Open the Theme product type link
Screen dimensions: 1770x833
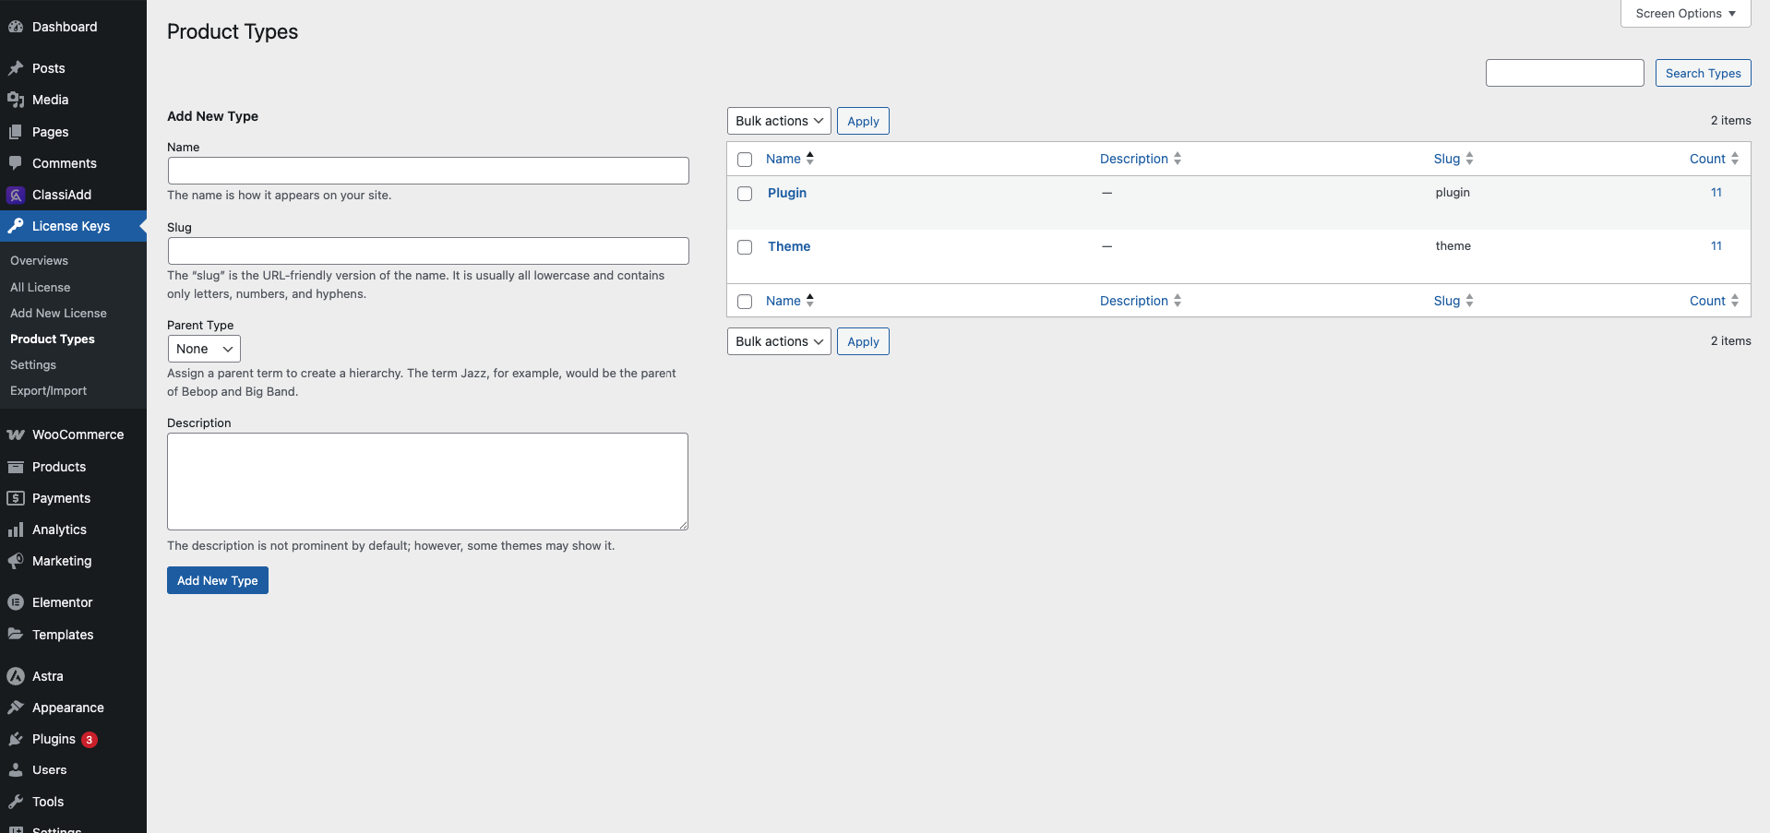(x=788, y=246)
